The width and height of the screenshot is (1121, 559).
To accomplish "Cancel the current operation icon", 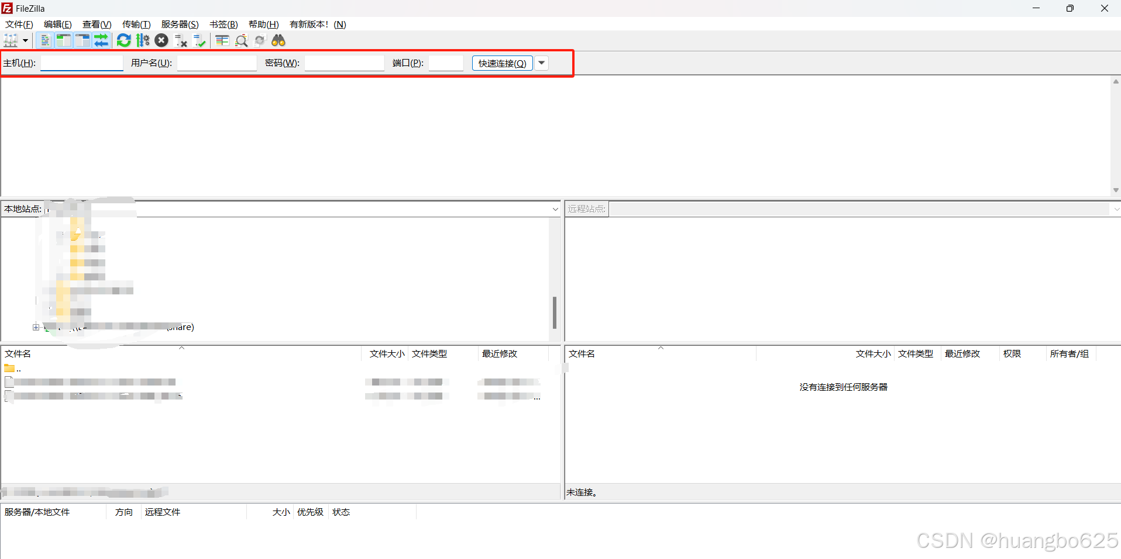I will [x=161, y=40].
